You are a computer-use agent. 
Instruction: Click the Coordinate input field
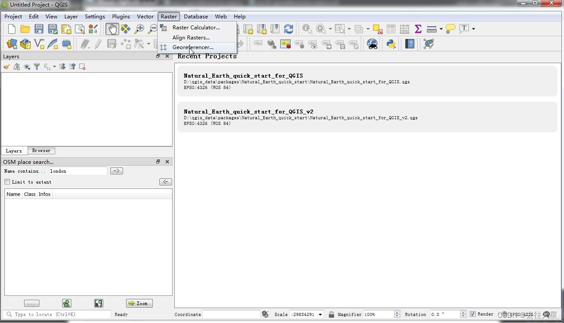tap(231, 314)
